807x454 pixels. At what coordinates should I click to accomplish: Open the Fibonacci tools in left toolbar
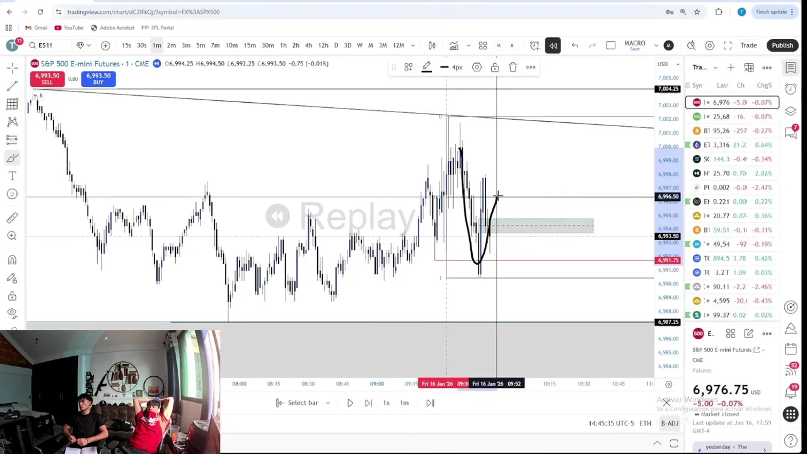(x=12, y=104)
